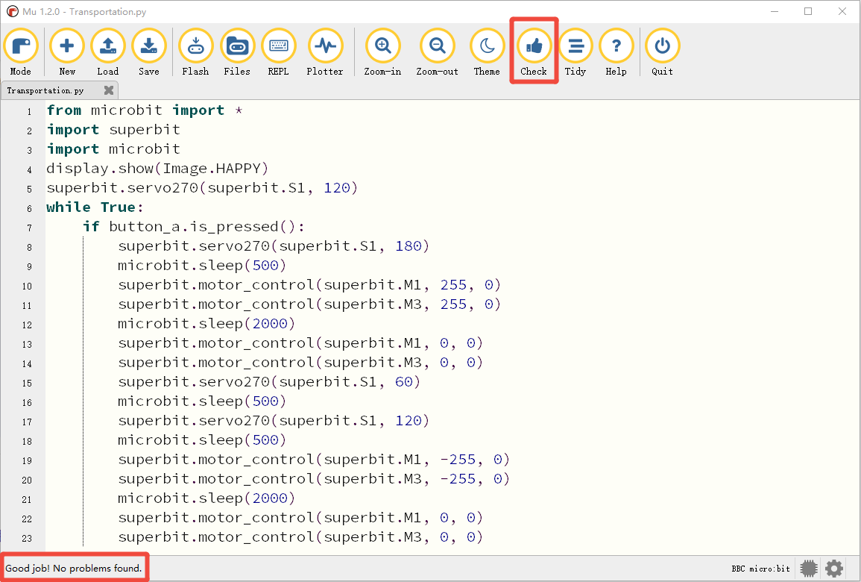
Task: Open the Files panel
Action: pyautogui.click(x=237, y=52)
